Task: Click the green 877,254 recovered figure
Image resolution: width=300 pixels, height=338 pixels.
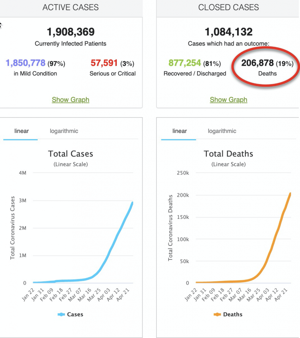Action: coord(184,63)
